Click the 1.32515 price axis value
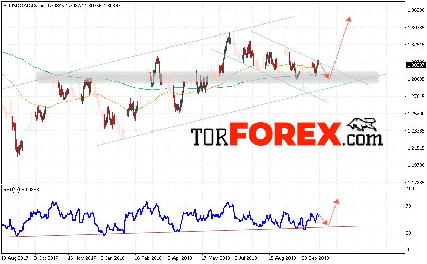The width and height of the screenshot is (427, 264). pyautogui.click(x=416, y=44)
